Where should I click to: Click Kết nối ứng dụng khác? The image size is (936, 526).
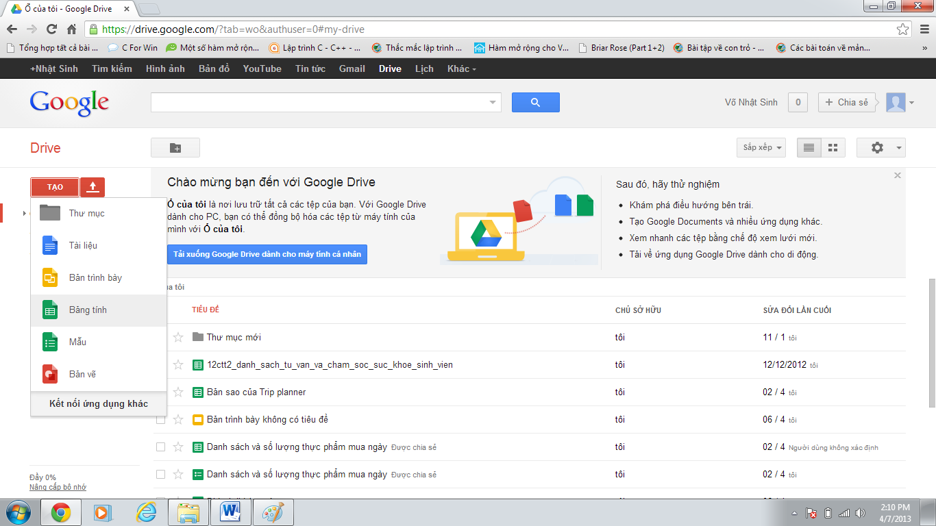tap(99, 403)
